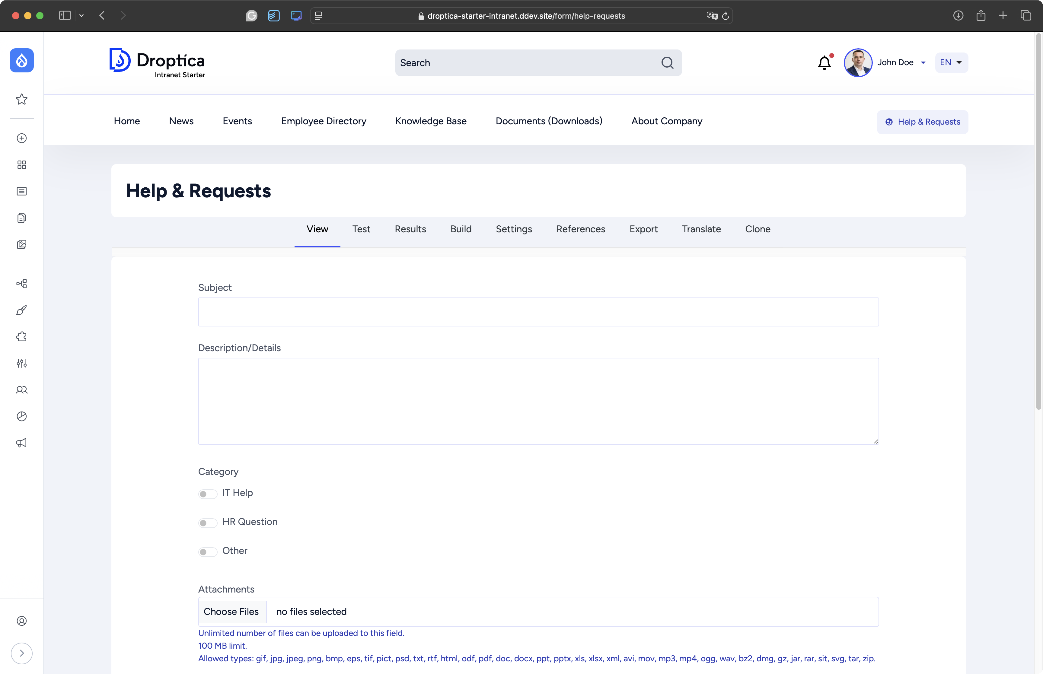This screenshot has width=1043, height=674.
Task: Click Safari new tab plus icon
Action: tap(1003, 16)
